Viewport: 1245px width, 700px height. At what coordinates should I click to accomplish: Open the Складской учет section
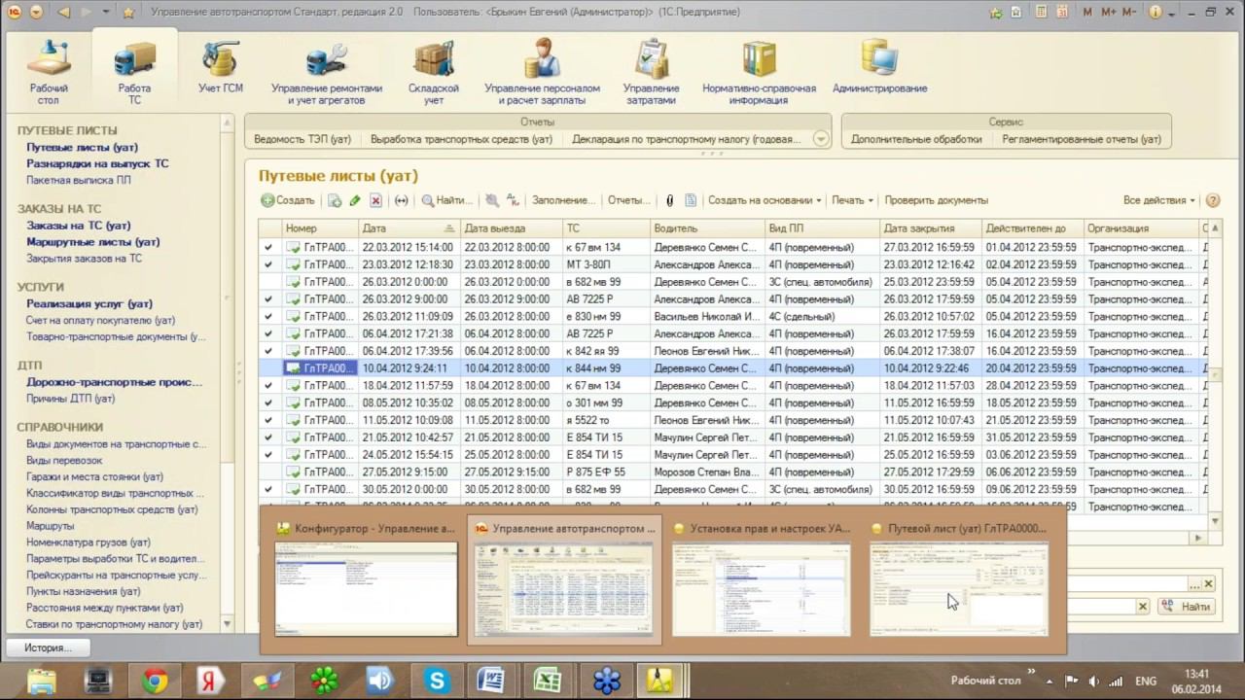[x=434, y=73]
